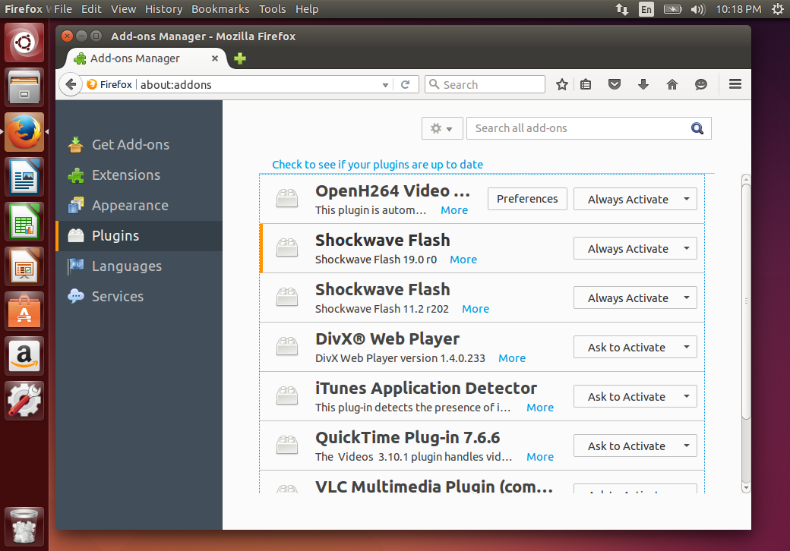Click the Shockwave Flash 11.2 plugin icon
Viewport: 790px width, 551px height.
[287, 297]
